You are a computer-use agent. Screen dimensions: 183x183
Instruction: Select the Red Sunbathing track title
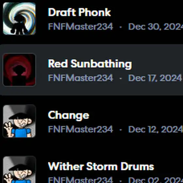[x=90, y=64]
